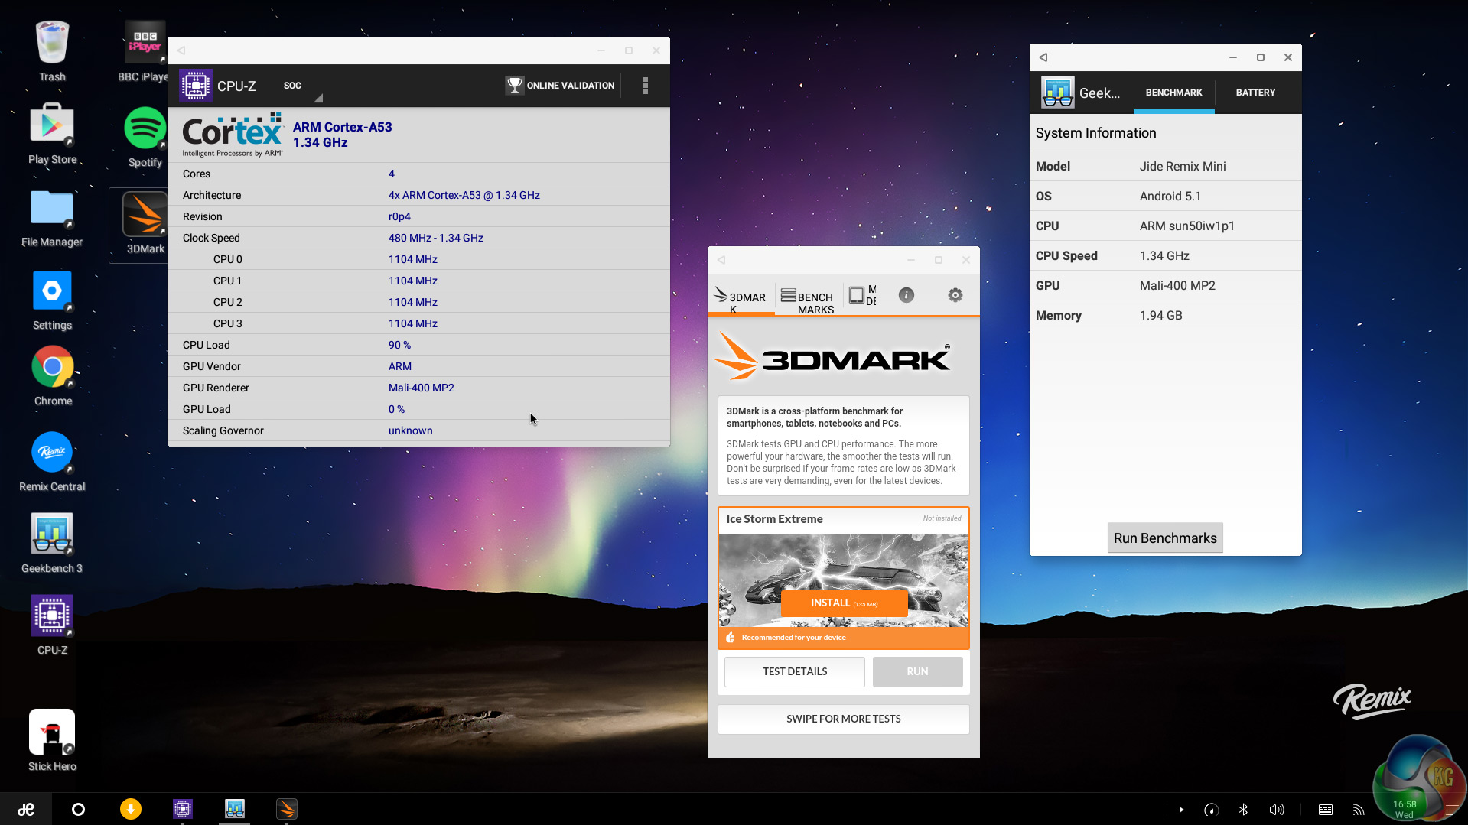The height and width of the screenshot is (825, 1468).
Task: Click Online Validation in CPU-Z
Action: [x=560, y=86]
